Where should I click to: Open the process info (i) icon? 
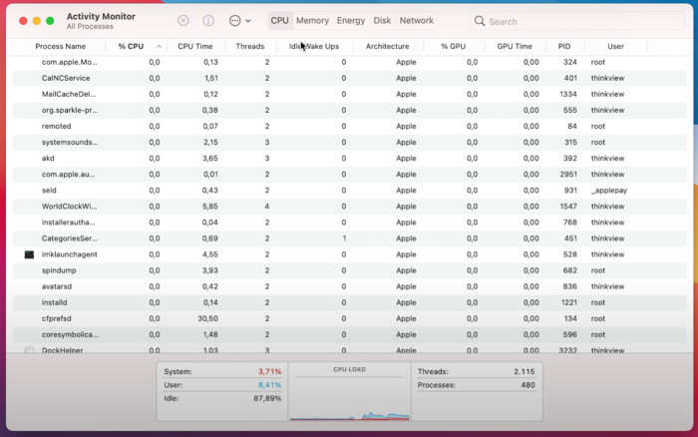[x=207, y=21]
